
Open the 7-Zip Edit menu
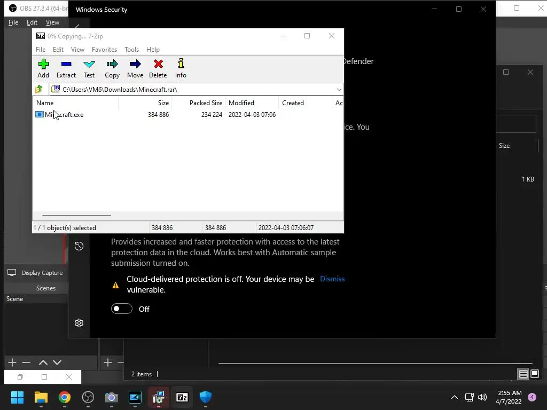tap(58, 50)
